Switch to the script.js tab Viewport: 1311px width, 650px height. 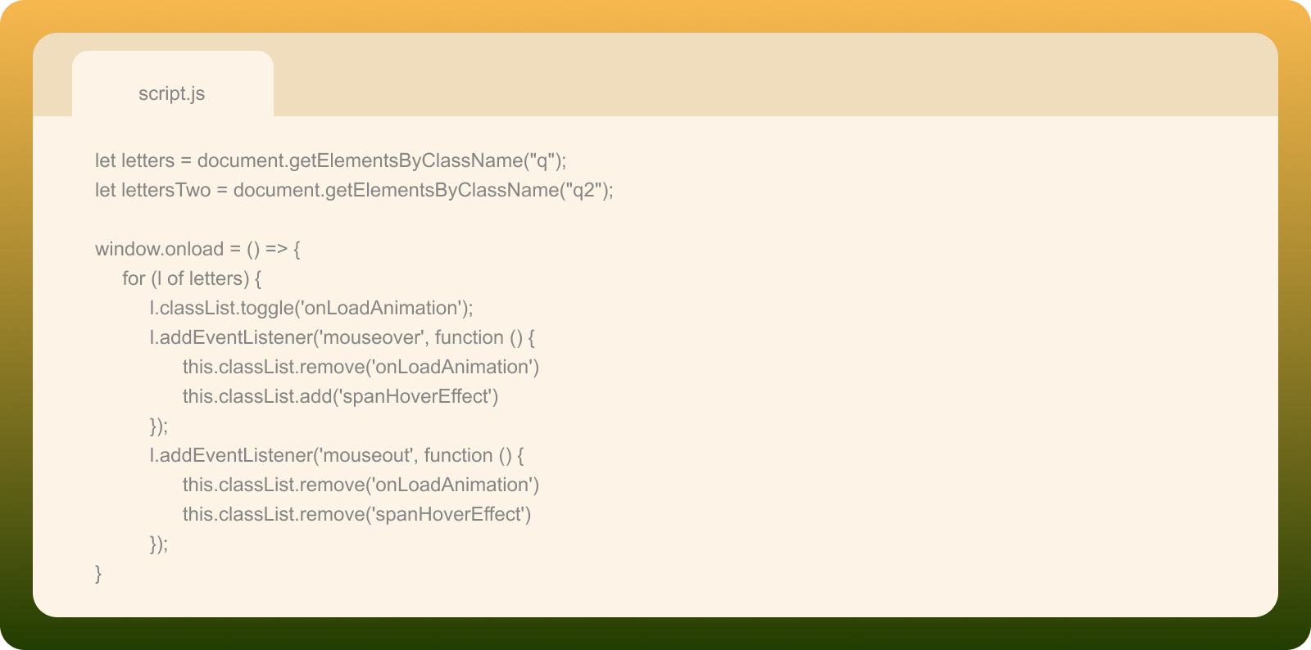172,93
